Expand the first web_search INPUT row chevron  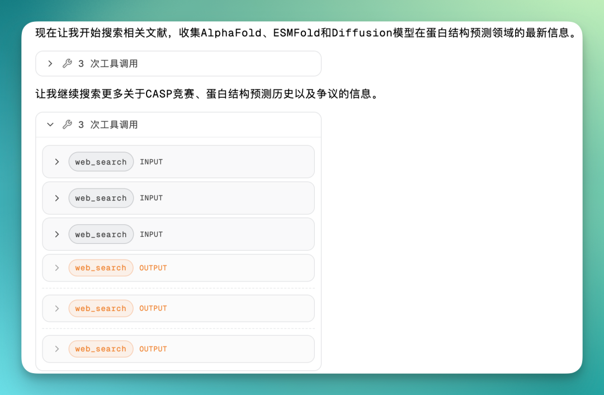[57, 162]
